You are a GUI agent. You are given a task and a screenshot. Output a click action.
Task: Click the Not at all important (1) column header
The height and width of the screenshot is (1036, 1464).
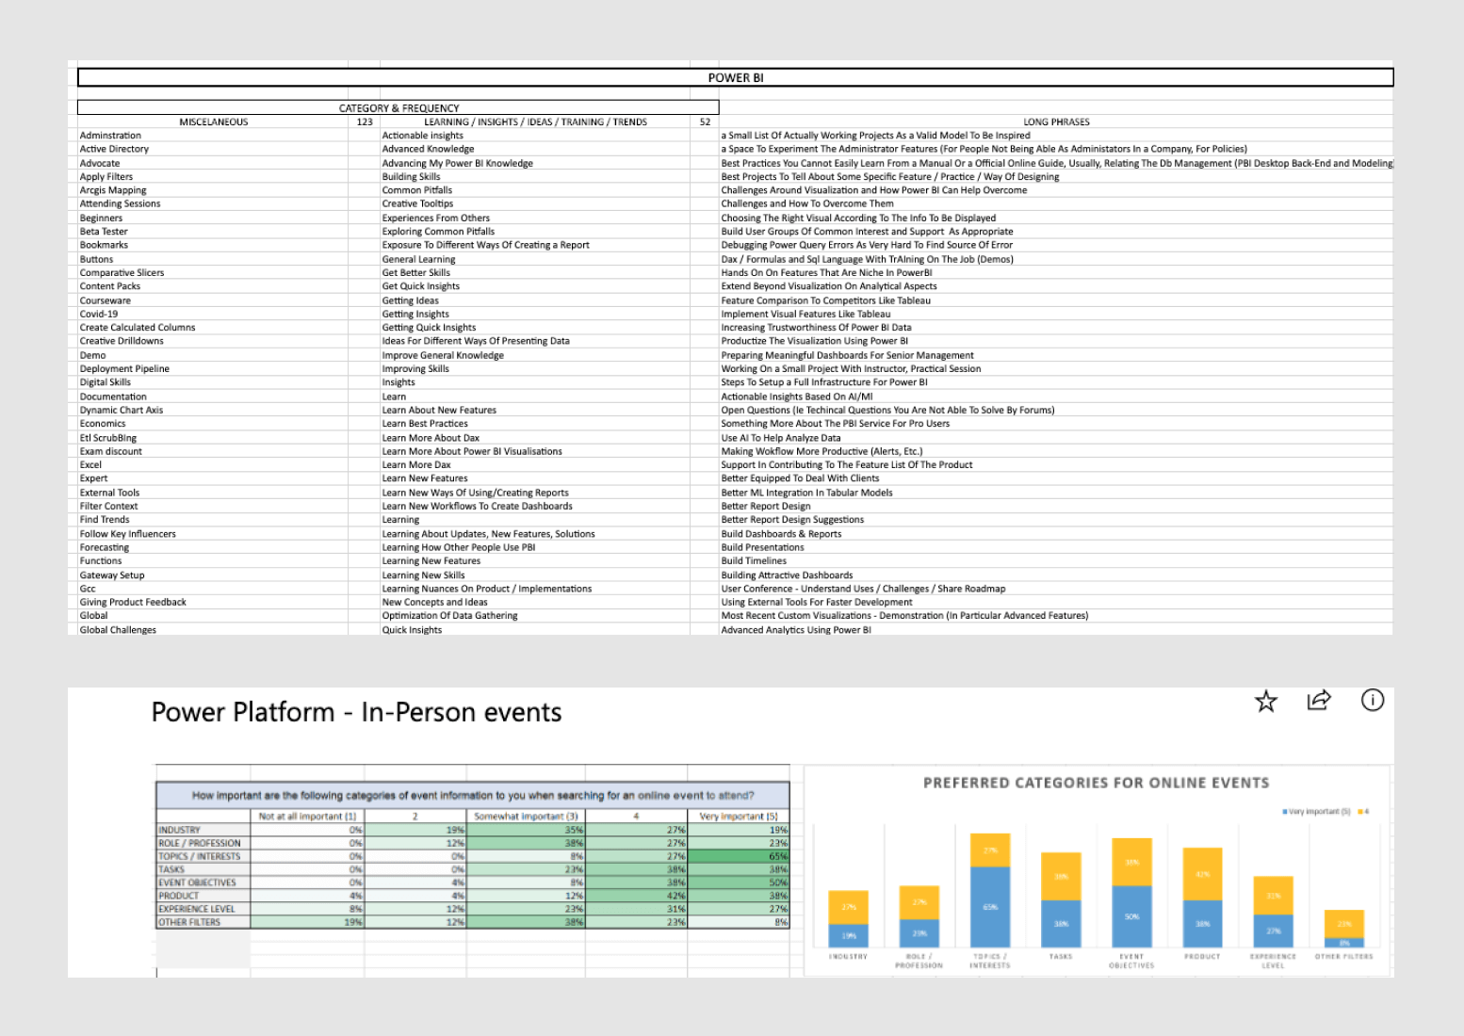pyautogui.click(x=307, y=817)
